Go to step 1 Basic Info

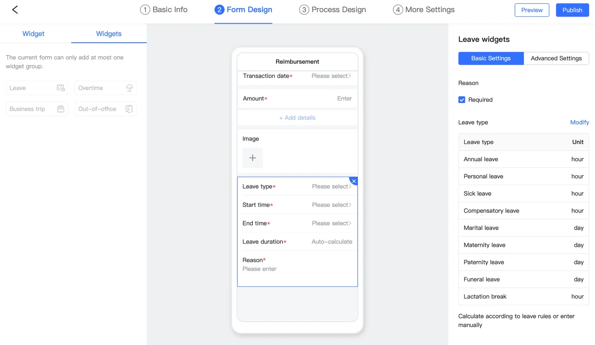pyautogui.click(x=164, y=10)
